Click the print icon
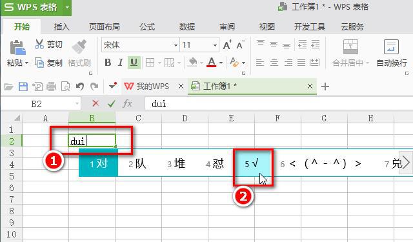The width and height of the screenshot is (413, 242). [51, 86]
